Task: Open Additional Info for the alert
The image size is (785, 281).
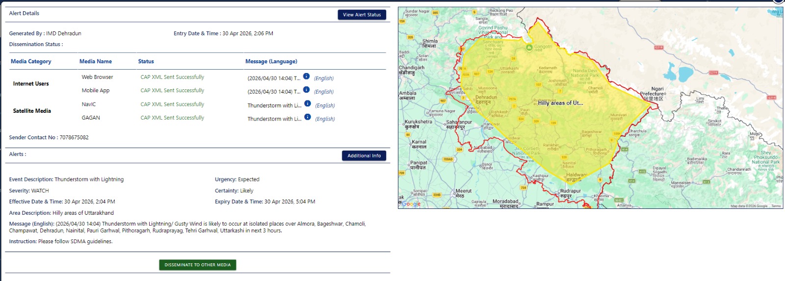Action: (364, 156)
